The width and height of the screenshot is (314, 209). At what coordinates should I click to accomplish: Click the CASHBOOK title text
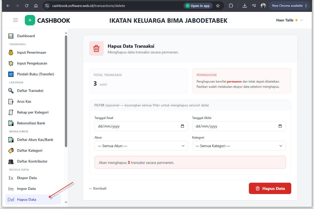point(53,20)
